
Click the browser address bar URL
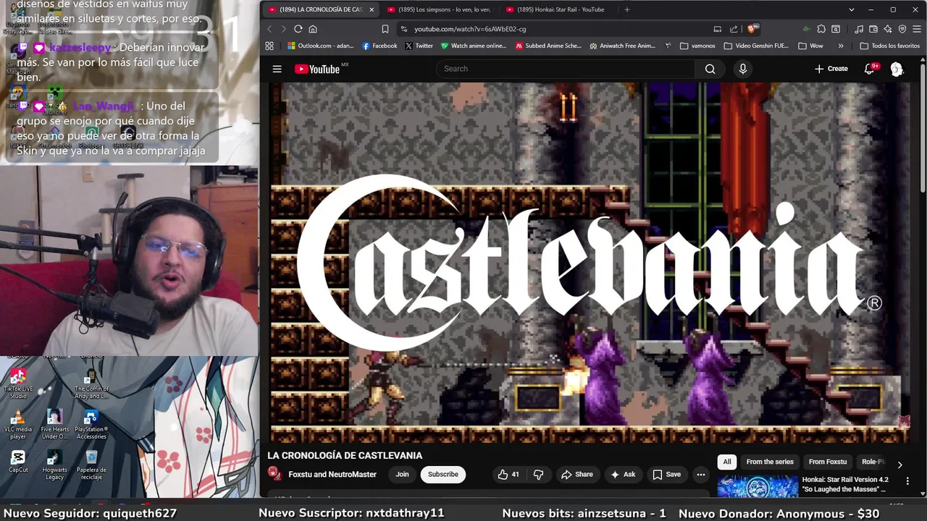coord(470,29)
